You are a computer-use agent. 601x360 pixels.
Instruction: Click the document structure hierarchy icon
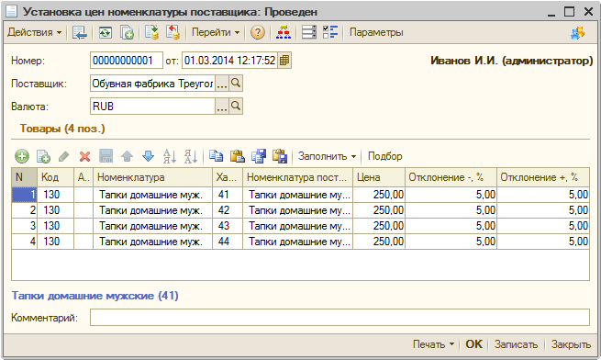284,32
